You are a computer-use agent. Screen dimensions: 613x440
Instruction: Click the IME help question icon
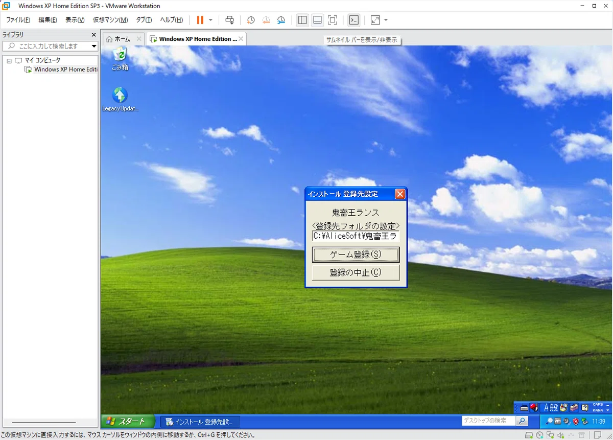[585, 407]
